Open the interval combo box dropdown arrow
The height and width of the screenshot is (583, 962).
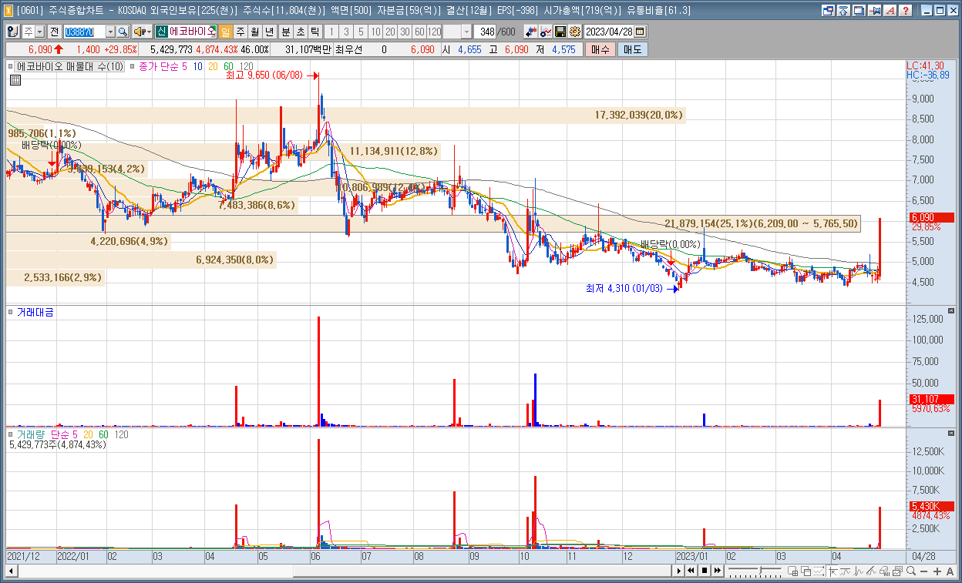[x=467, y=32]
